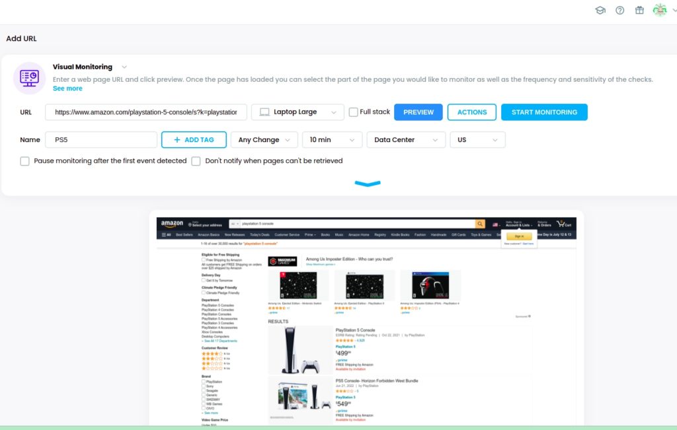Click the Maximum Games logo in preview
677x430 pixels.
282,262
